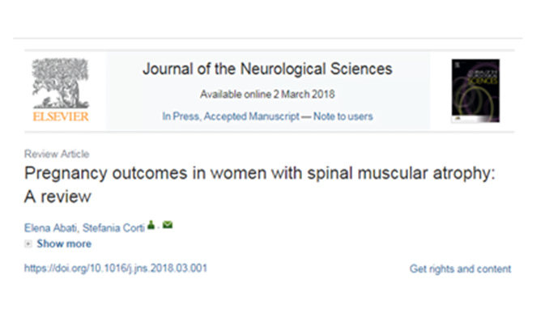The image size is (545, 330).
Task: Click the orange ELSEVIER wordmark
Action: 61,116
